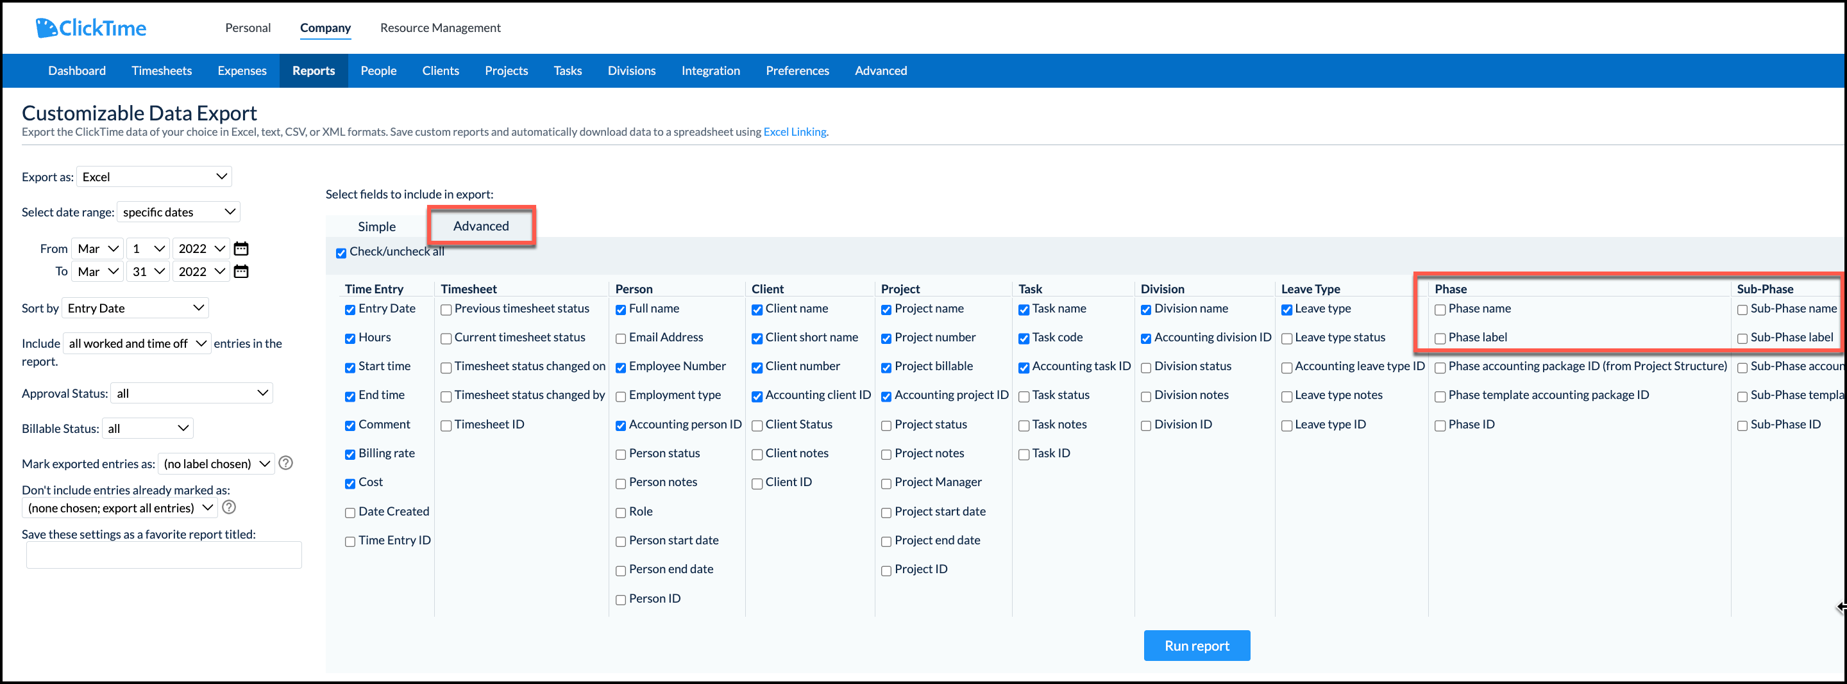The height and width of the screenshot is (684, 1847).
Task: Switch to the Simple fields tab
Action: pyautogui.click(x=377, y=226)
